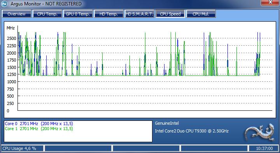Open the CPU Temp. tab
This screenshot has height=153, width=280.
click(47, 14)
